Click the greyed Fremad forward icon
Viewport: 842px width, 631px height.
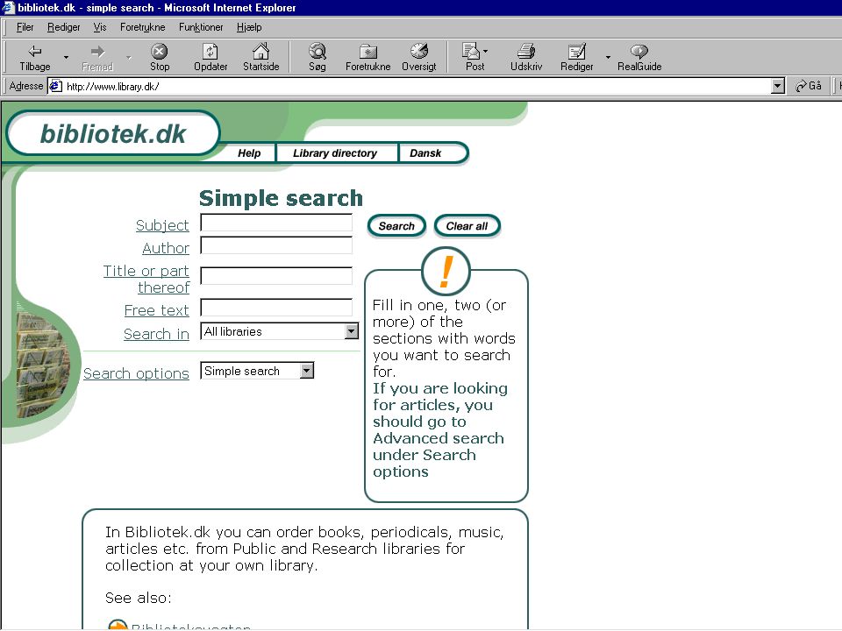coord(97,52)
